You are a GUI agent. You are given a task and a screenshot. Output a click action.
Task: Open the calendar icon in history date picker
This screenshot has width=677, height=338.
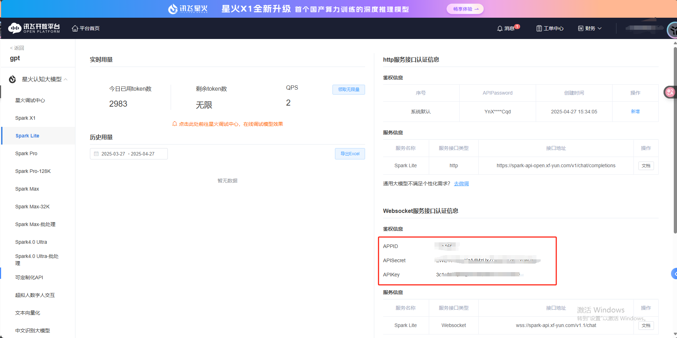coord(96,153)
